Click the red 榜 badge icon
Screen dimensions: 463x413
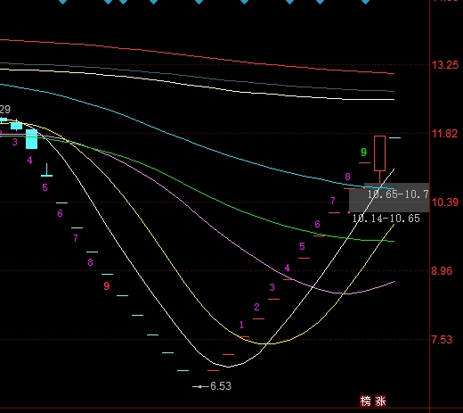(x=365, y=401)
